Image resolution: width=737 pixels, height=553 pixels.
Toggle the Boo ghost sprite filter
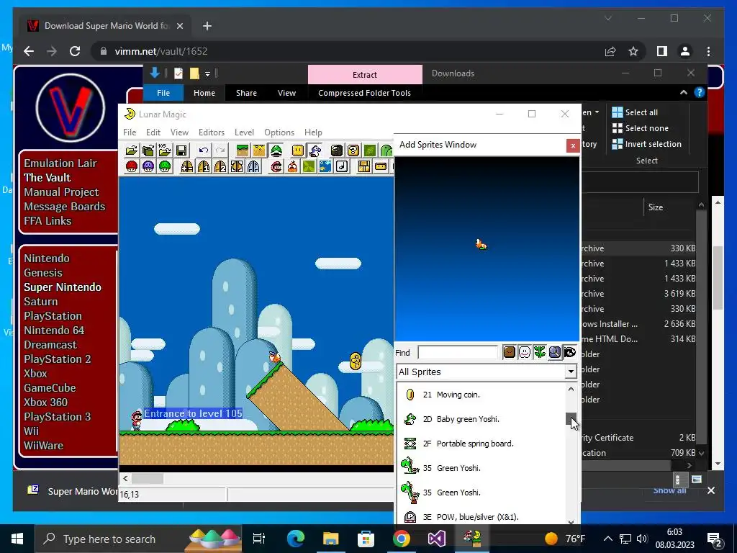[x=524, y=352]
